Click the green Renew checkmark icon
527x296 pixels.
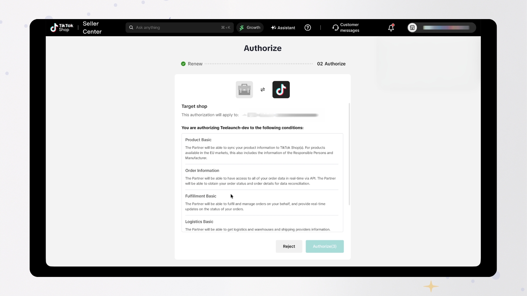(x=183, y=64)
